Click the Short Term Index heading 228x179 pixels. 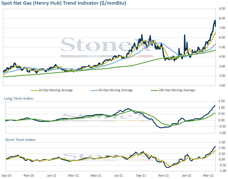coord(20,140)
